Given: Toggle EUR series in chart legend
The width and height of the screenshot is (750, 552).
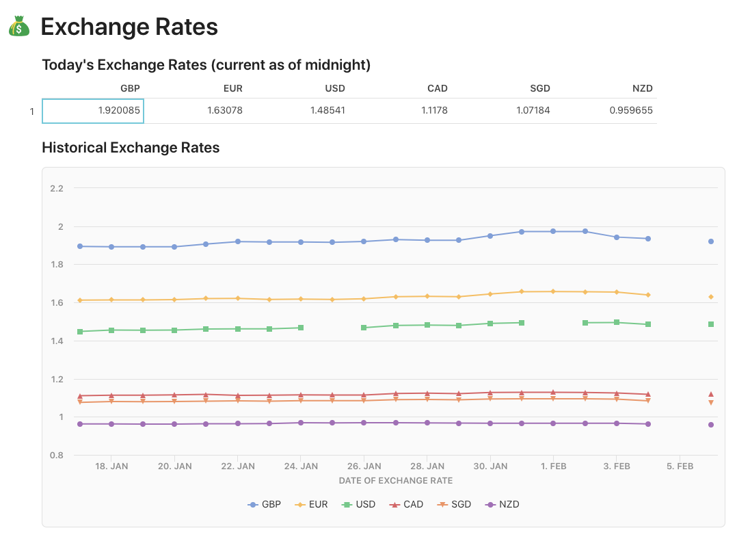Looking at the screenshot, I should pyautogui.click(x=311, y=505).
